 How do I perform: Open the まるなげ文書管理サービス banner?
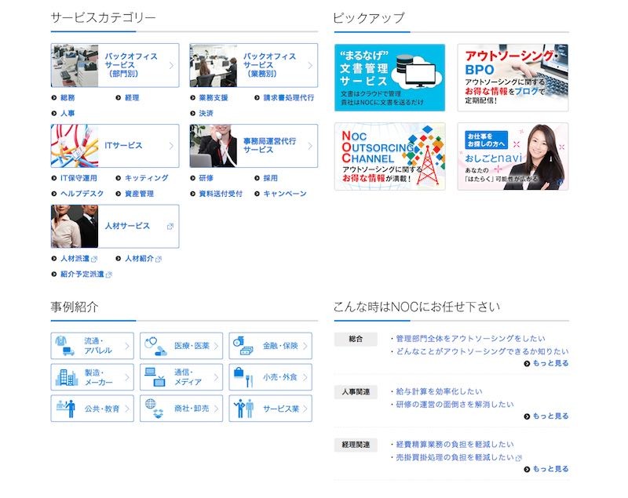pyautogui.click(x=389, y=78)
